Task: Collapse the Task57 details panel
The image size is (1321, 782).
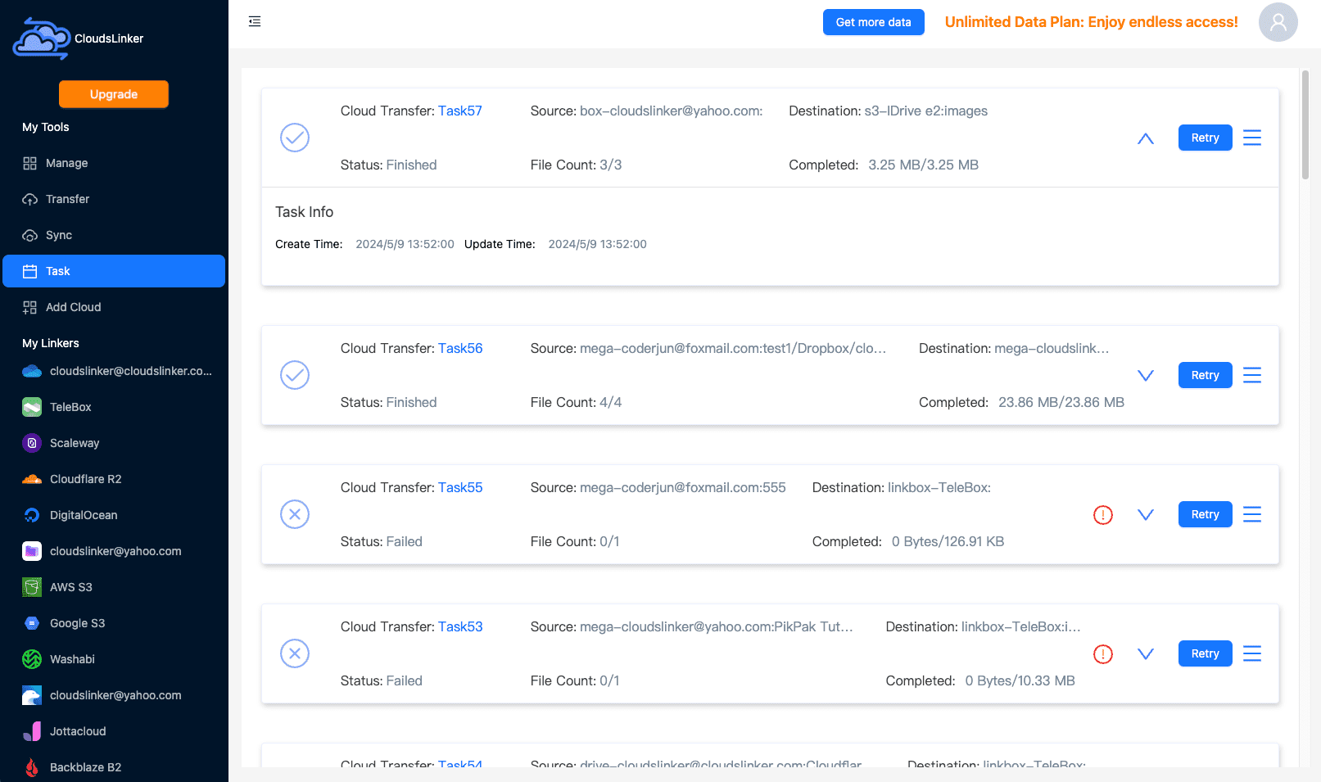Action: click(1146, 138)
